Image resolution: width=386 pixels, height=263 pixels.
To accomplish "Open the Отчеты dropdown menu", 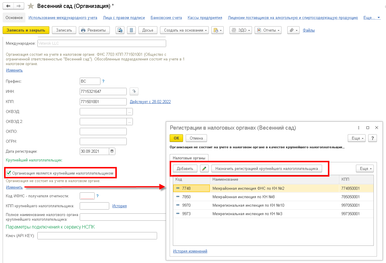I will pyautogui.click(x=268, y=30).
